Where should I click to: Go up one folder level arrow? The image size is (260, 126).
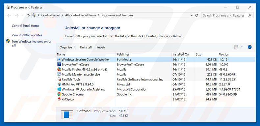28,15
